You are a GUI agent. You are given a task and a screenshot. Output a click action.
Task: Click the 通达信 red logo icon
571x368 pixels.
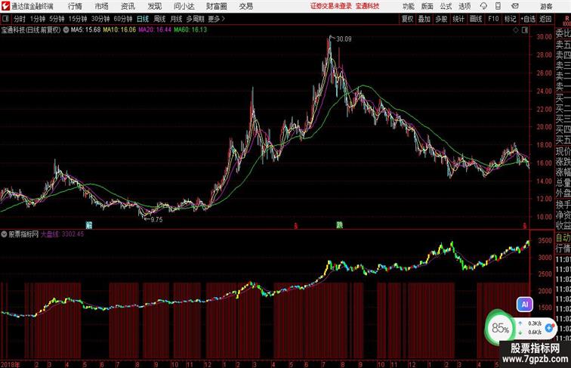pyautogui.click(x=5, y=6)
